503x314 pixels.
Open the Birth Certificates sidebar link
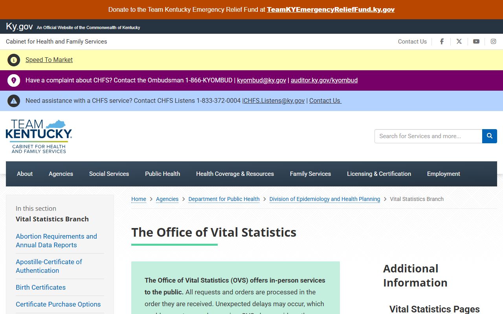[40, 287]
